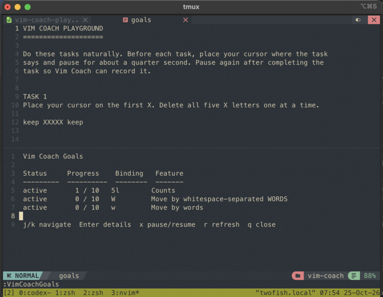Place cursor on XXXXX in line 12
Image resolution: width=383 pixels, height=297 pixels.
53,122
